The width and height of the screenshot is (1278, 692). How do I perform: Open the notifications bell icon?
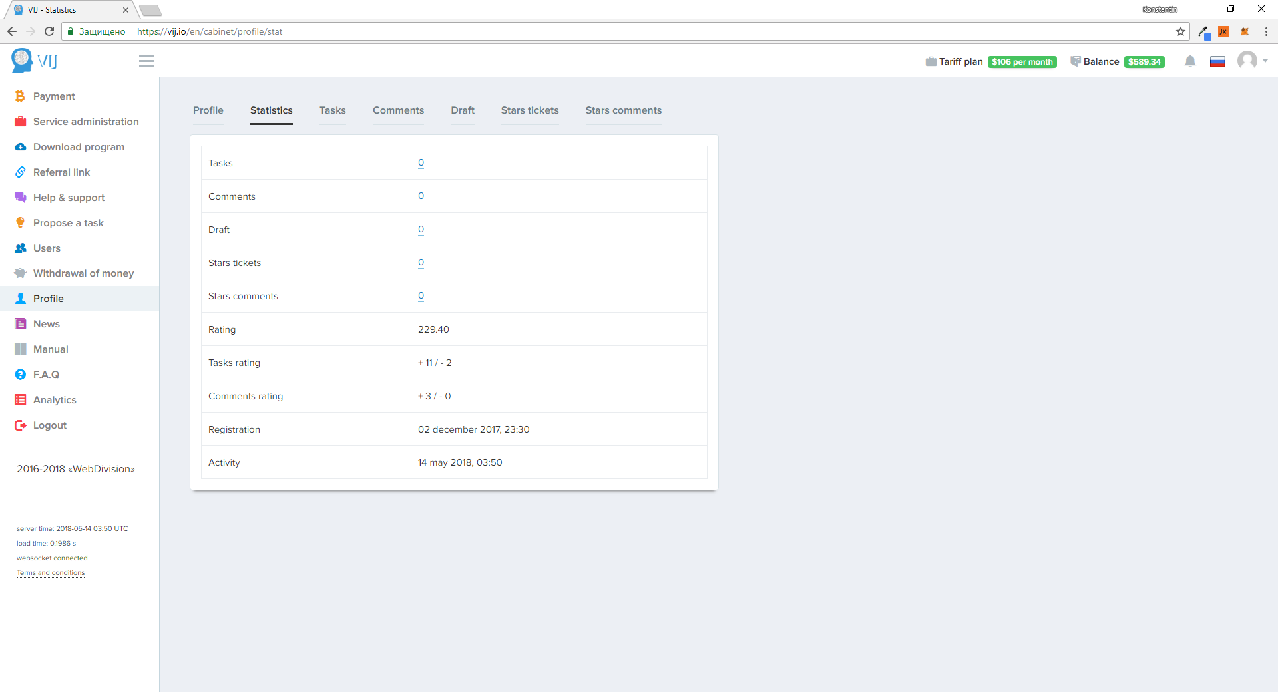pyautogui.click(x=1190, y=61)
